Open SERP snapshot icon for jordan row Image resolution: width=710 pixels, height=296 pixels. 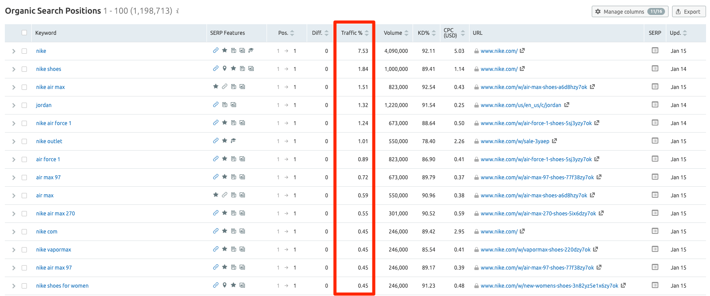click(655, 105)
